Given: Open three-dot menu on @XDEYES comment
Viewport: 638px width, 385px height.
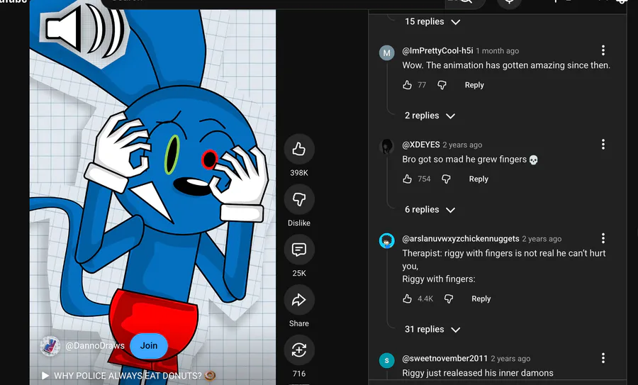Looking at the screenshot, I should click(603, 145).
